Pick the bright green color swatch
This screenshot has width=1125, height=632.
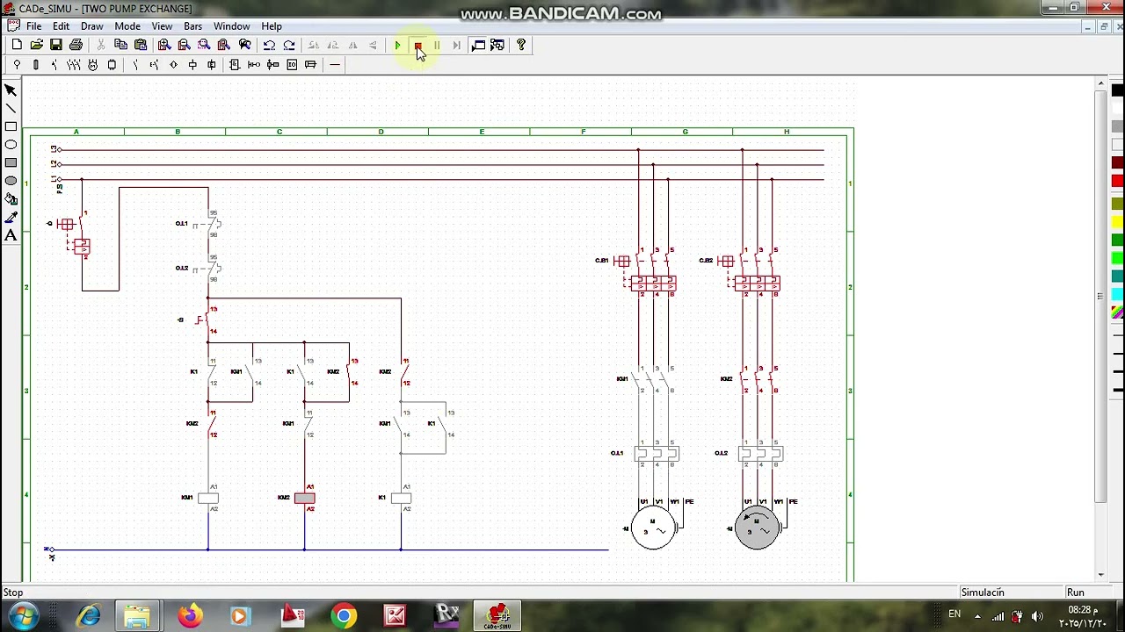pos(1118,258)
